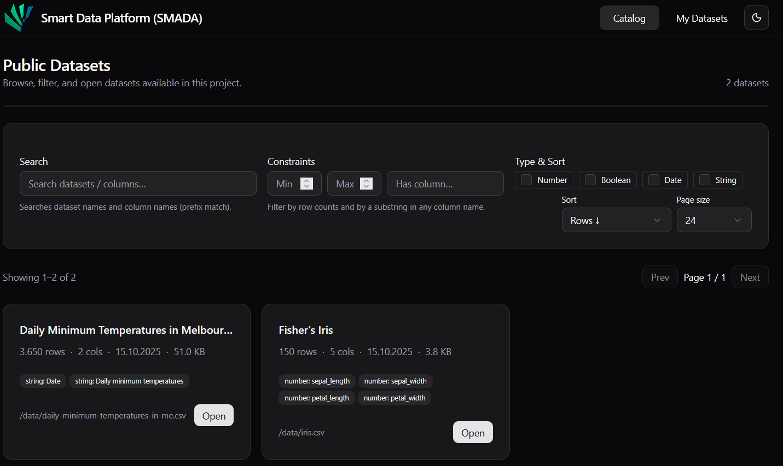Image resolution: width=783 pixels, height=466 pixels.
Task: Click the Next page button
Action: pos(750,277)
